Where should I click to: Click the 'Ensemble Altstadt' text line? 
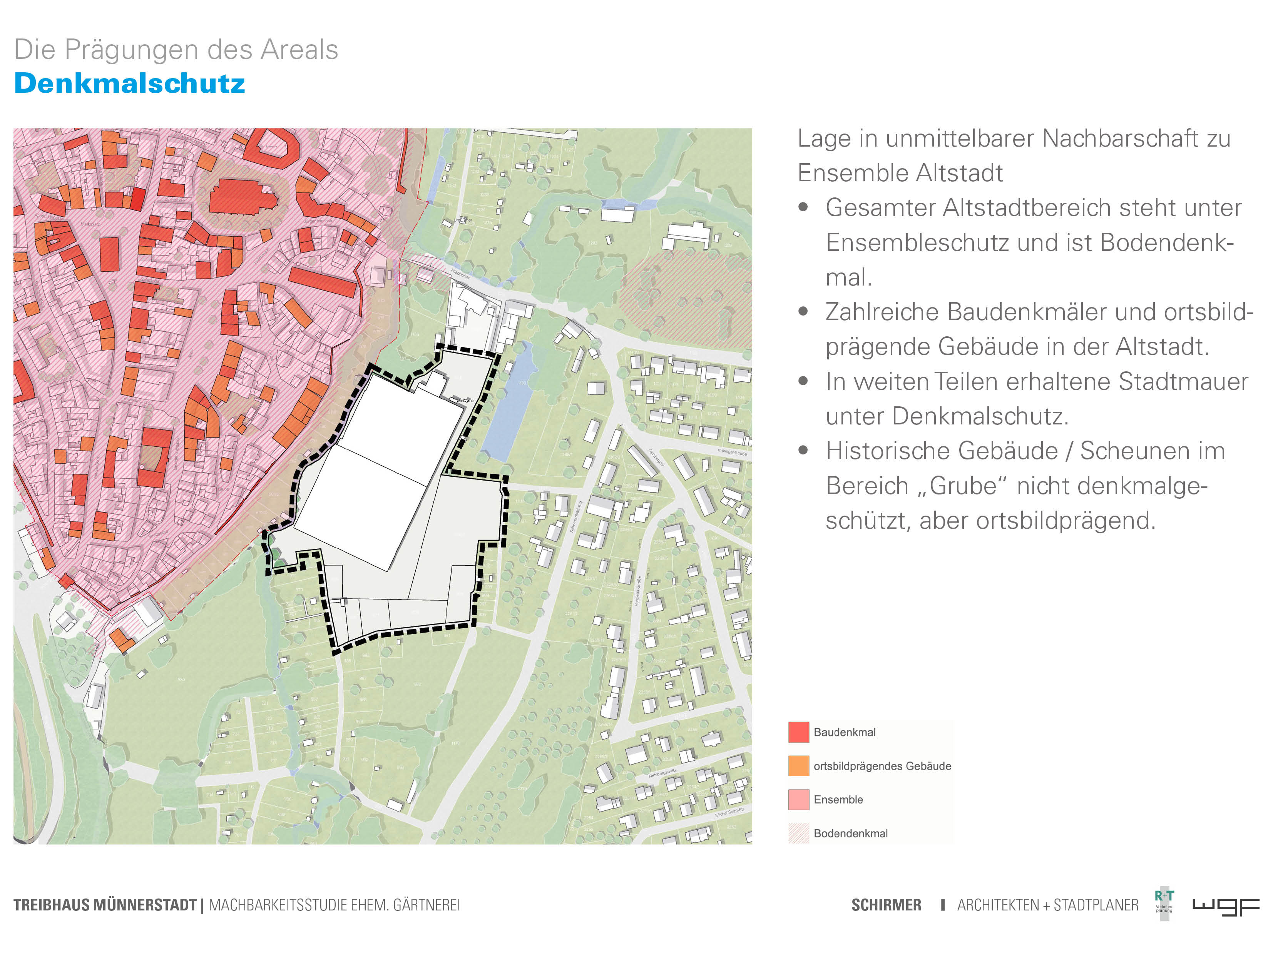(x=900, y=173)
